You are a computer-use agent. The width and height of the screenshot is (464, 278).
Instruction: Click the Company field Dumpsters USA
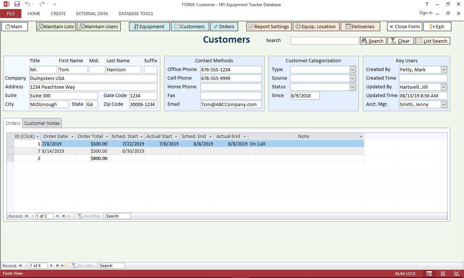click(93, 79)
